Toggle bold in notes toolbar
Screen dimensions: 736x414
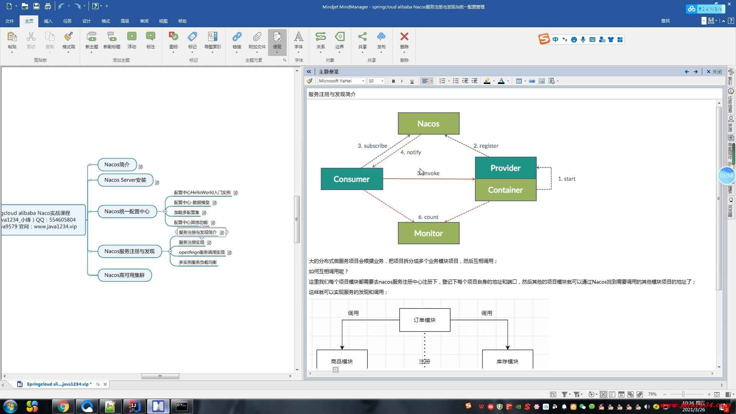(x=393, y=81)
